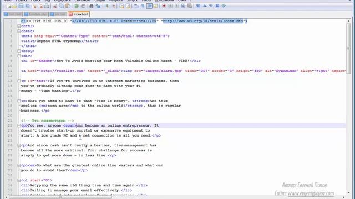
Task: Toggle word wrap toolbar button
Action: pyautogui.click(x=136, y=6)
